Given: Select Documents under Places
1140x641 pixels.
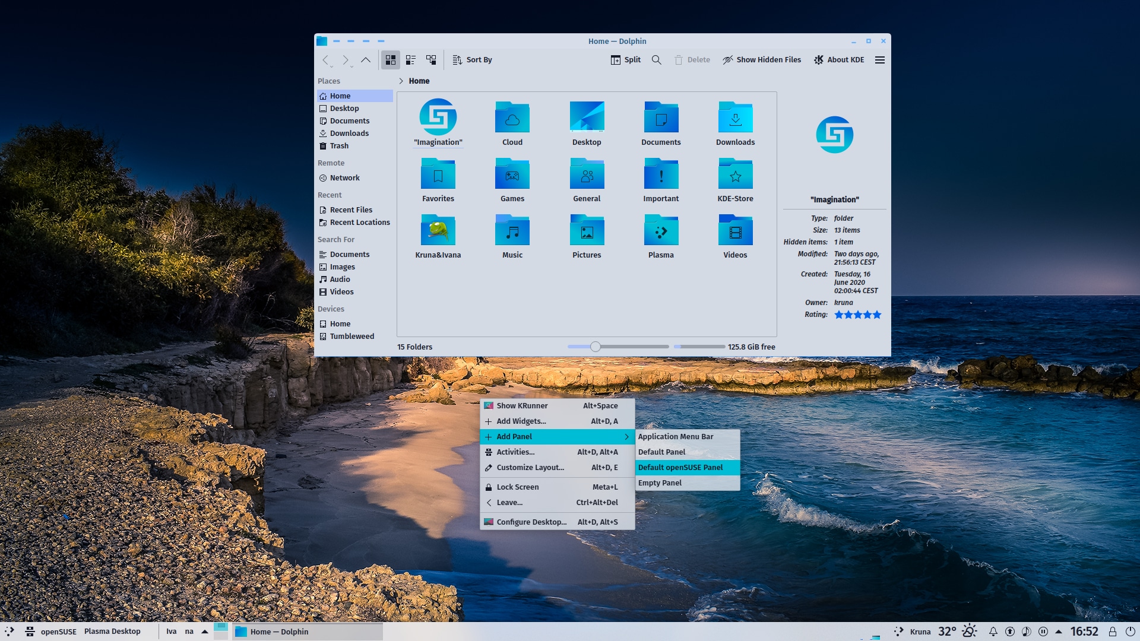Looking at the screenshot, I should point(354,121).
